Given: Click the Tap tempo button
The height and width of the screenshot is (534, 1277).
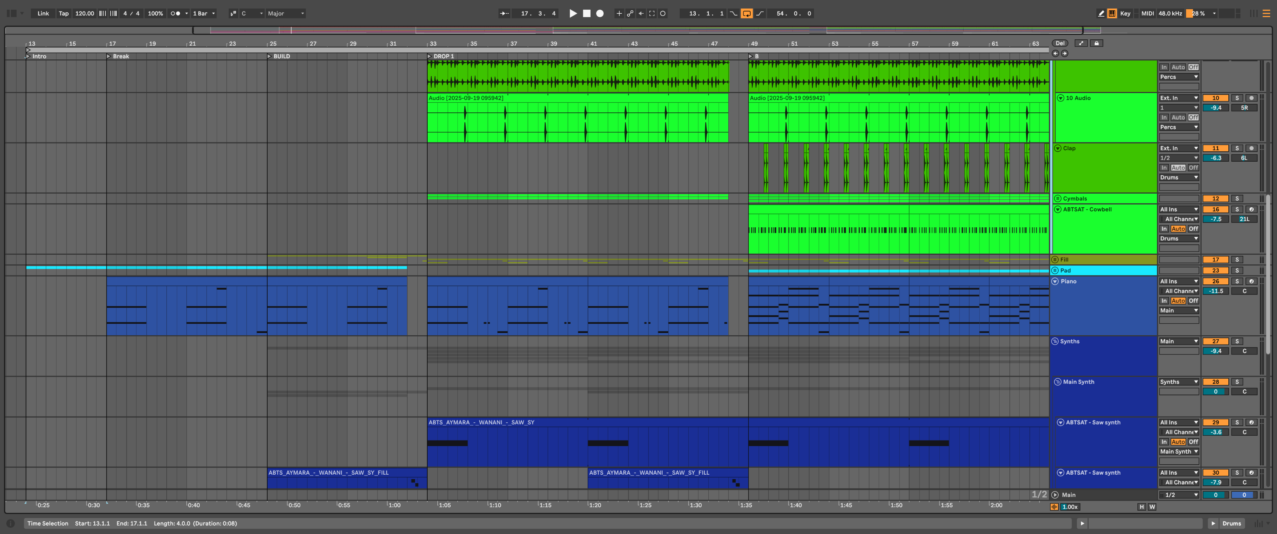Looking at the screenshot, I should tap(63, 13).
